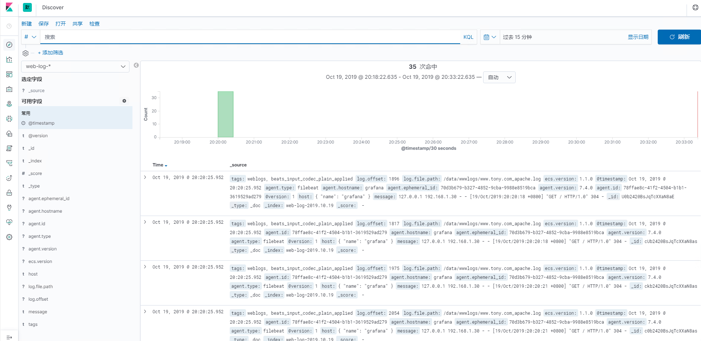Open calendar quick time menu
701x341 pixels.
(490, 37)
